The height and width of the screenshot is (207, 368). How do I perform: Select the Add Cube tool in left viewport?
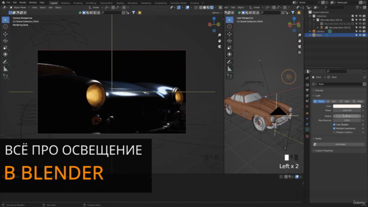[5, 76]
